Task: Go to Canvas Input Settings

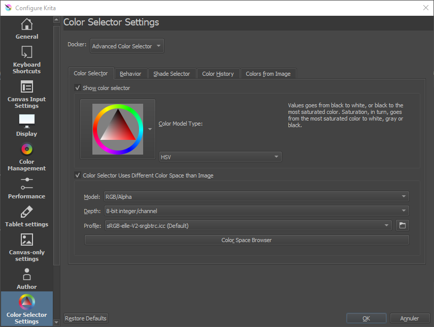Action: pyautogui.click(x=26, y=95)
